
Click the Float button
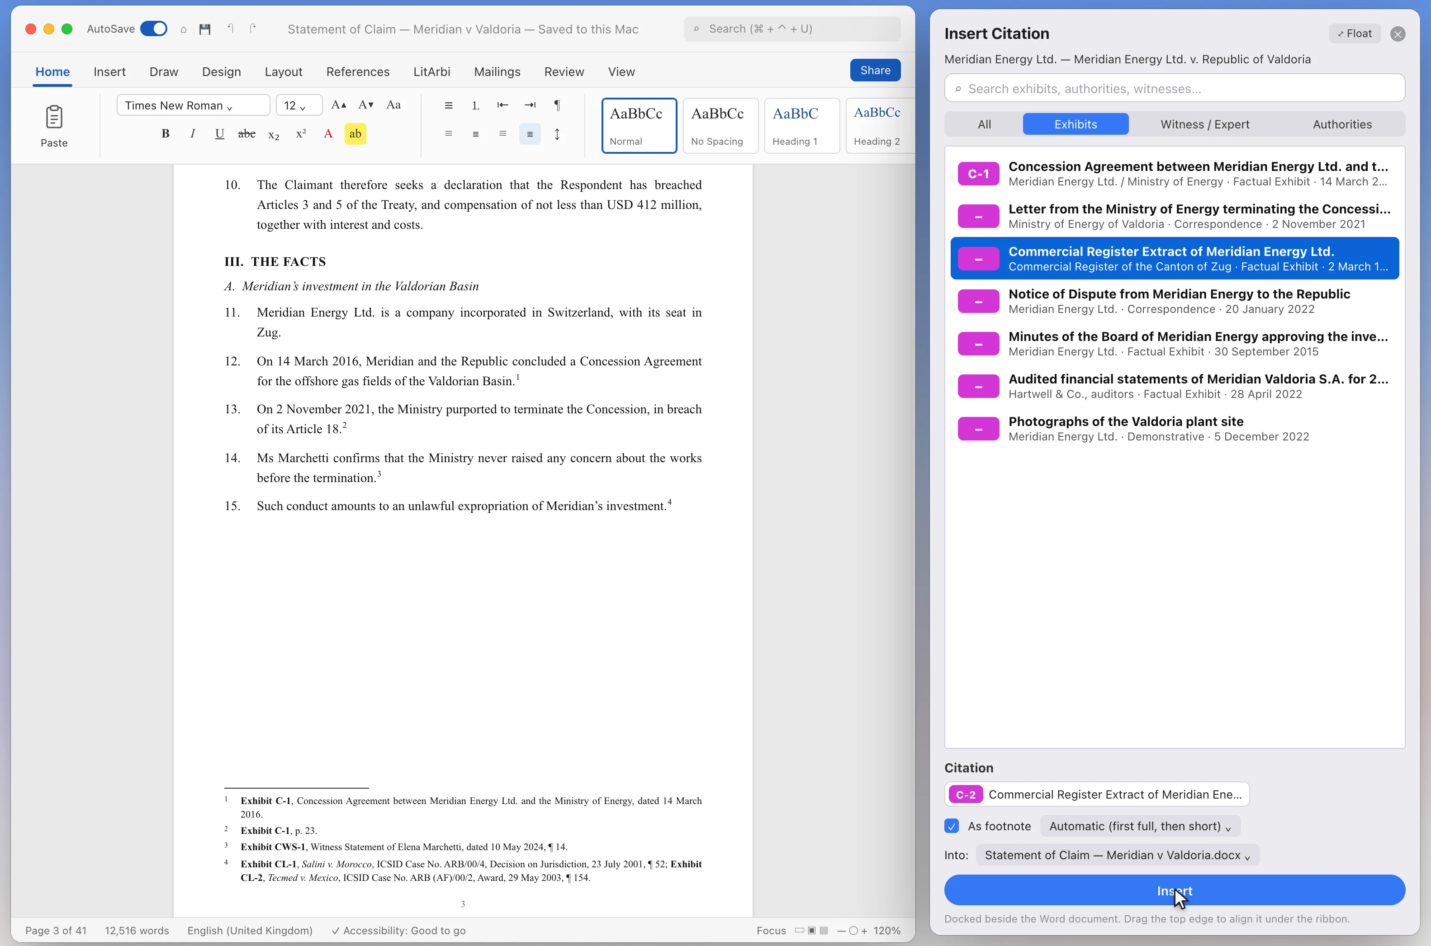(1355, 34)
